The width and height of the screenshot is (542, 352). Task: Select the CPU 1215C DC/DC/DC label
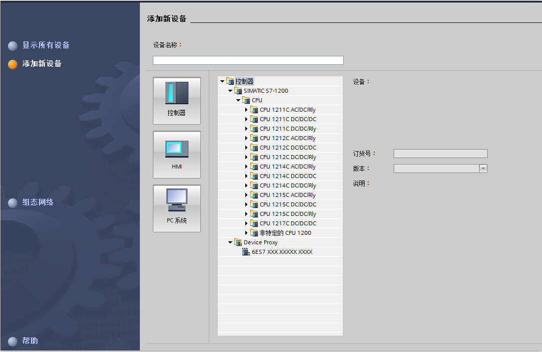(x=288, y=204)
